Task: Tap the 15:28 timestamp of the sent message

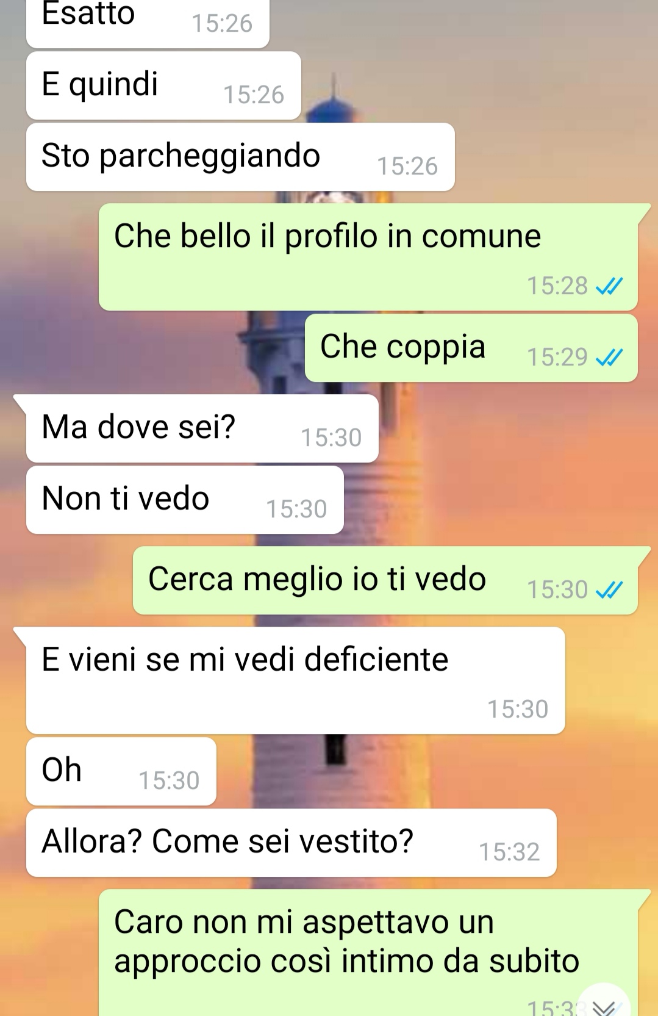Action: pos(557,286)
